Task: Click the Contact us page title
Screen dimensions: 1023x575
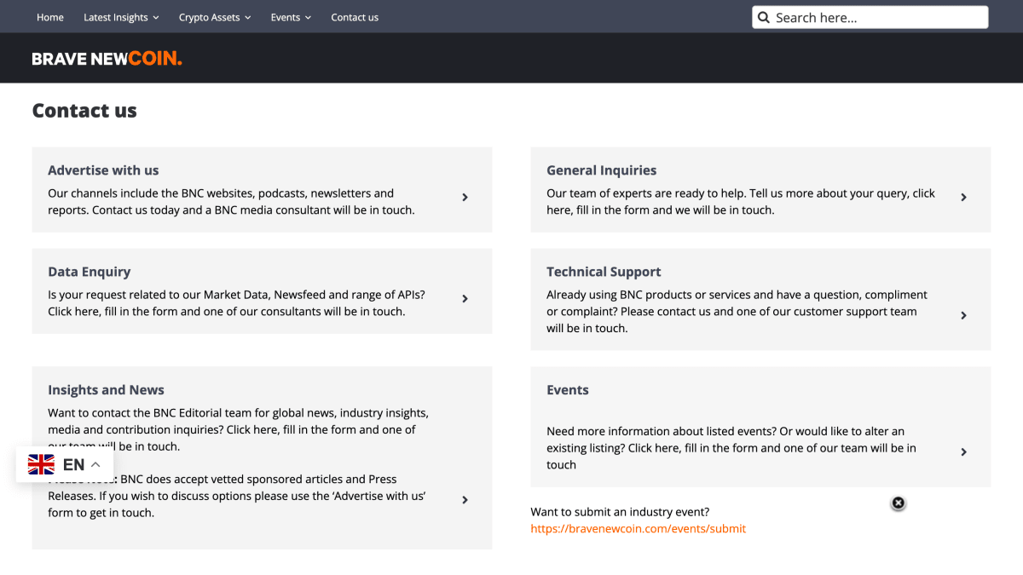Action: click(x=84, y=111)
